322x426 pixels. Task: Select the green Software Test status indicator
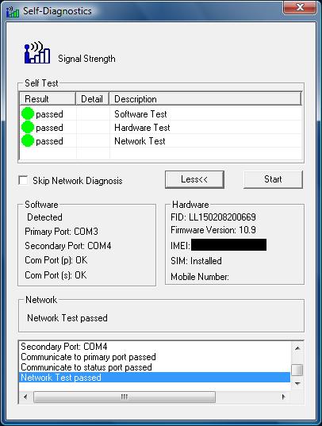28,113
